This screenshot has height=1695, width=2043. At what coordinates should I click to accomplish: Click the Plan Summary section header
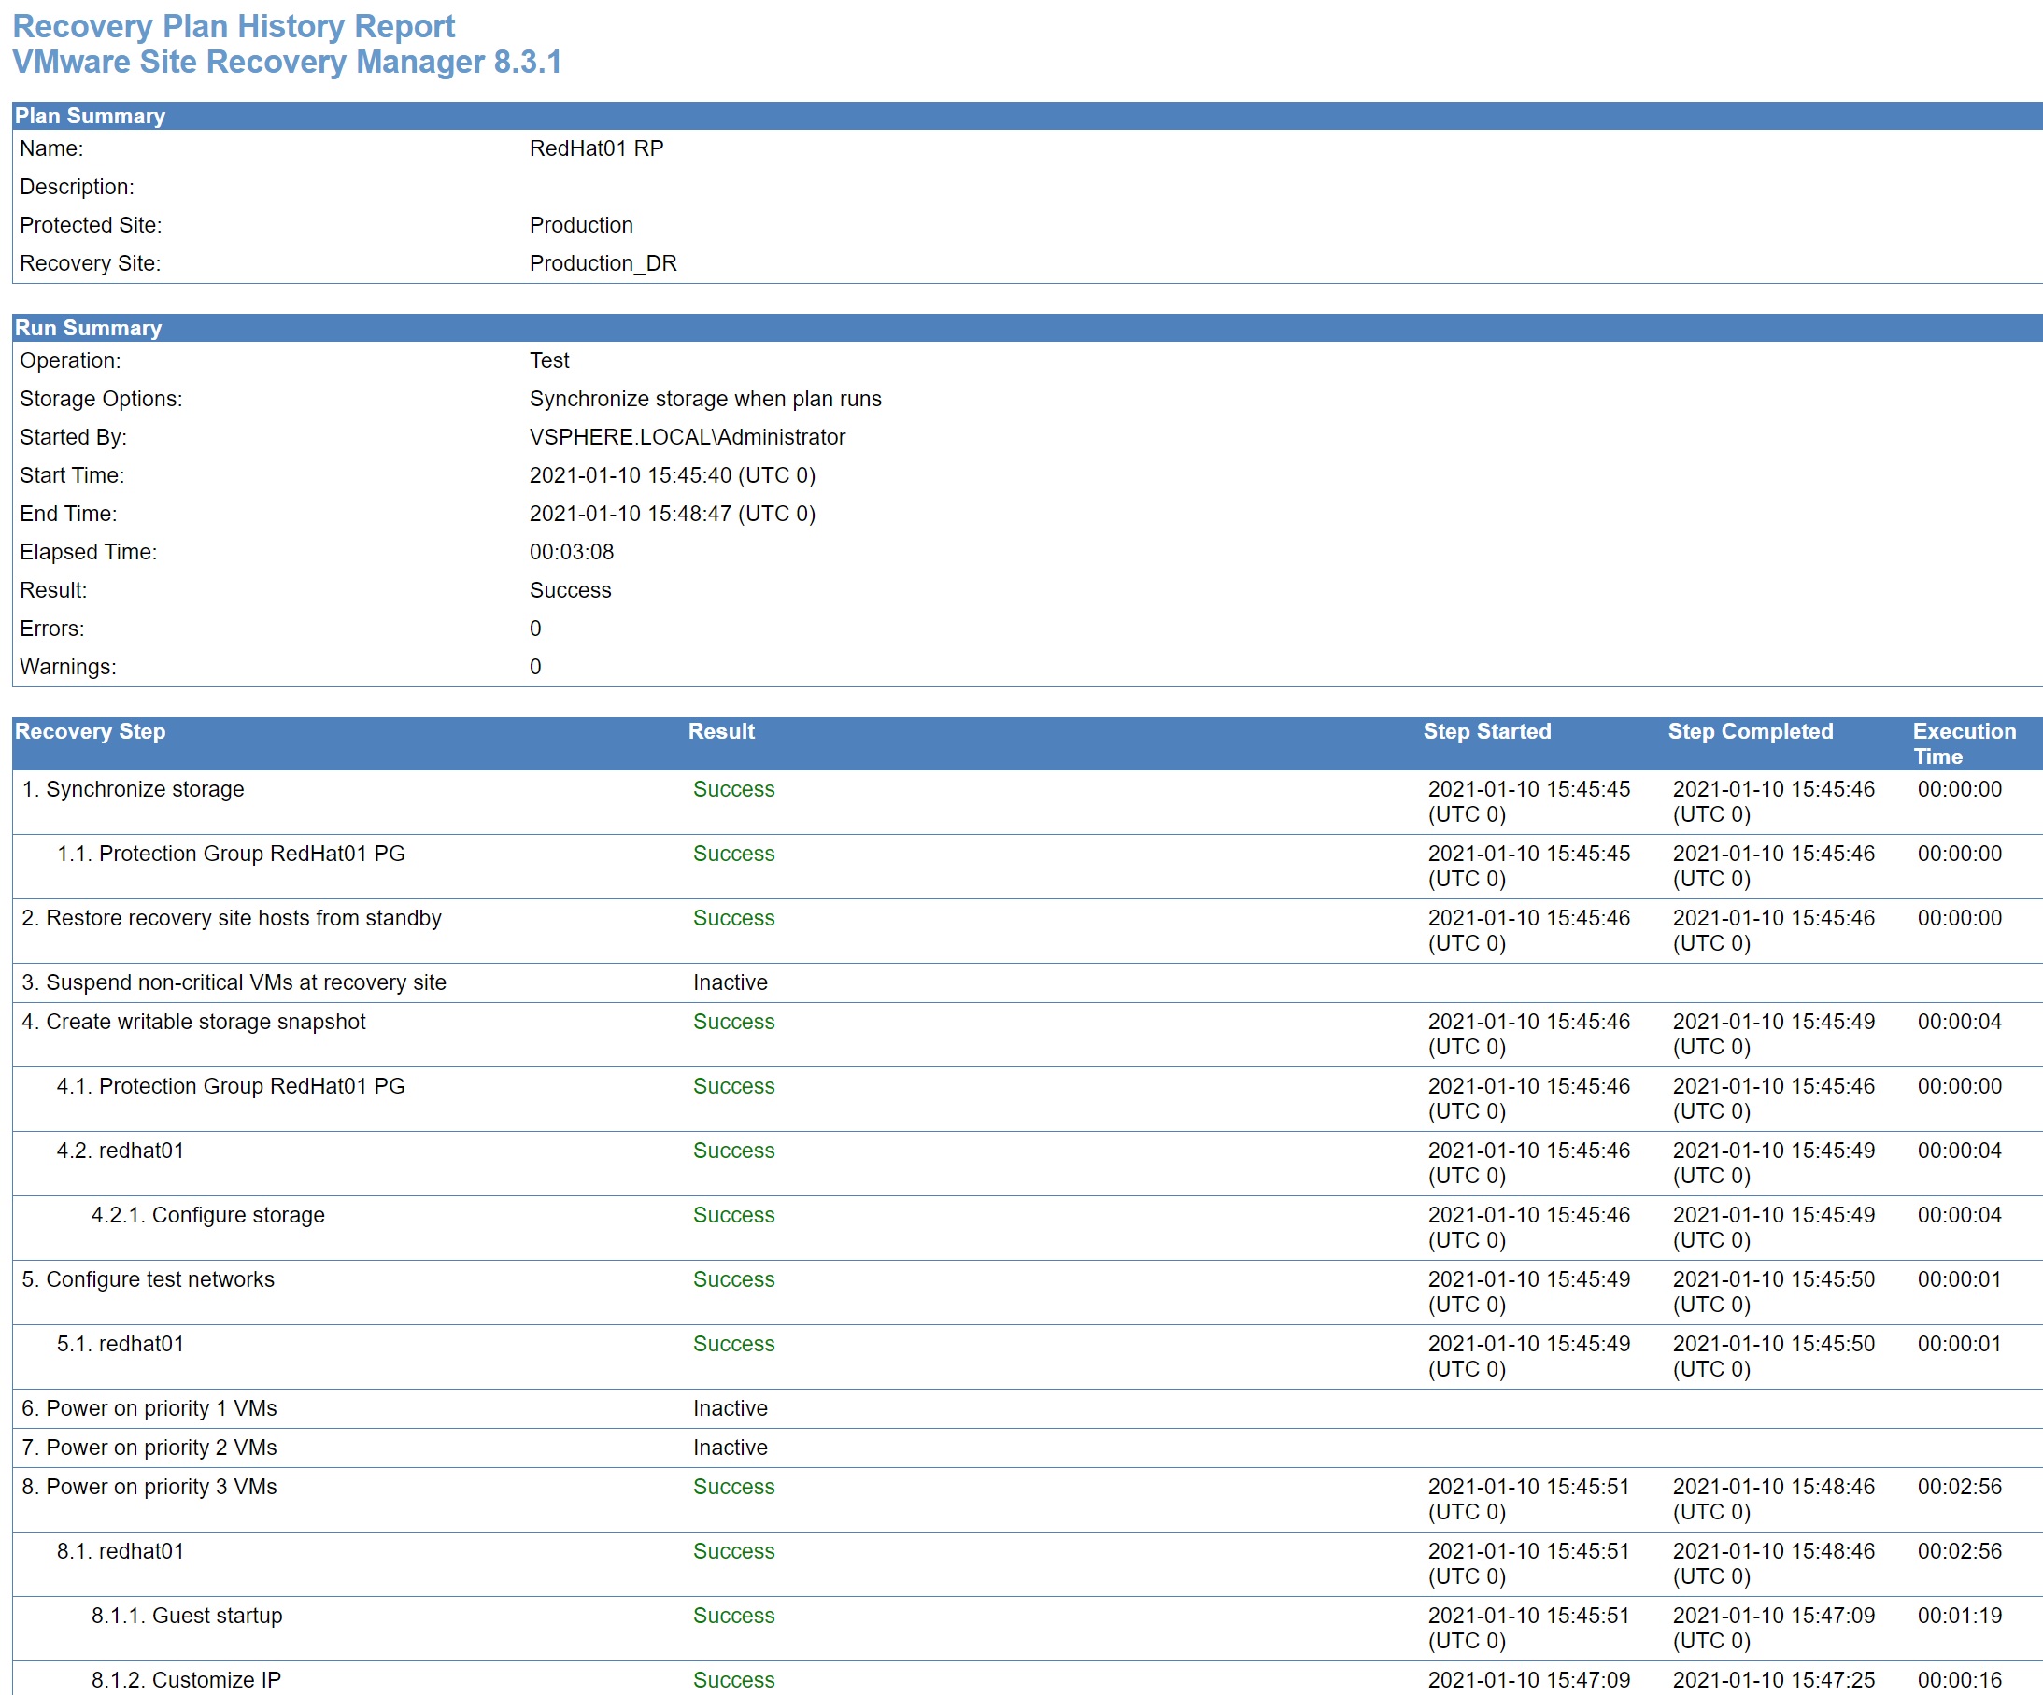click(x=90, y=116)
